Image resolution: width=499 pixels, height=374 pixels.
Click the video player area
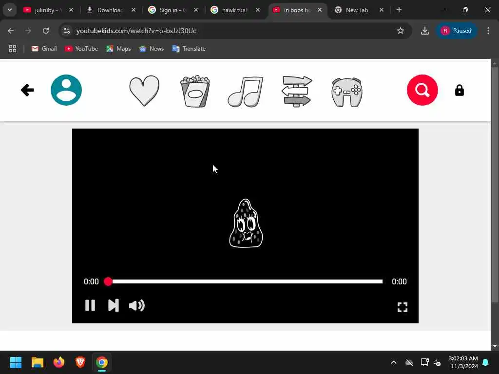pos(246,226)
